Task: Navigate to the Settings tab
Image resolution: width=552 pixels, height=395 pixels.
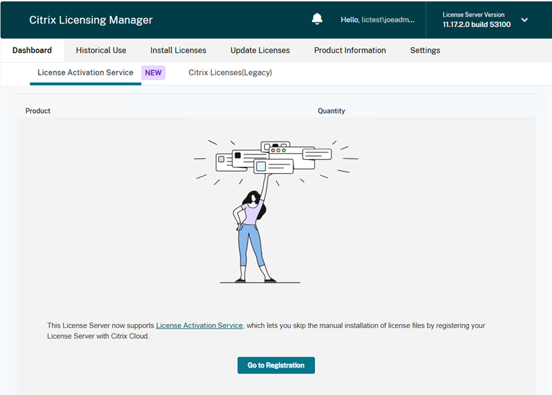Action: (425, 50)
